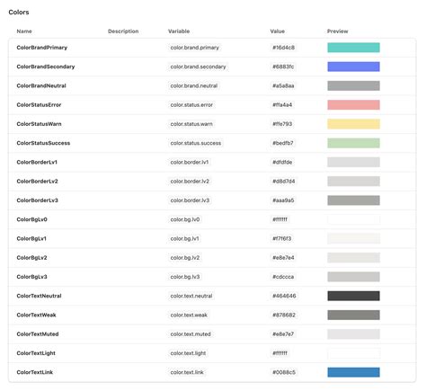
Task: Click the ColorTextLink name cell
Action: [35, 372]
